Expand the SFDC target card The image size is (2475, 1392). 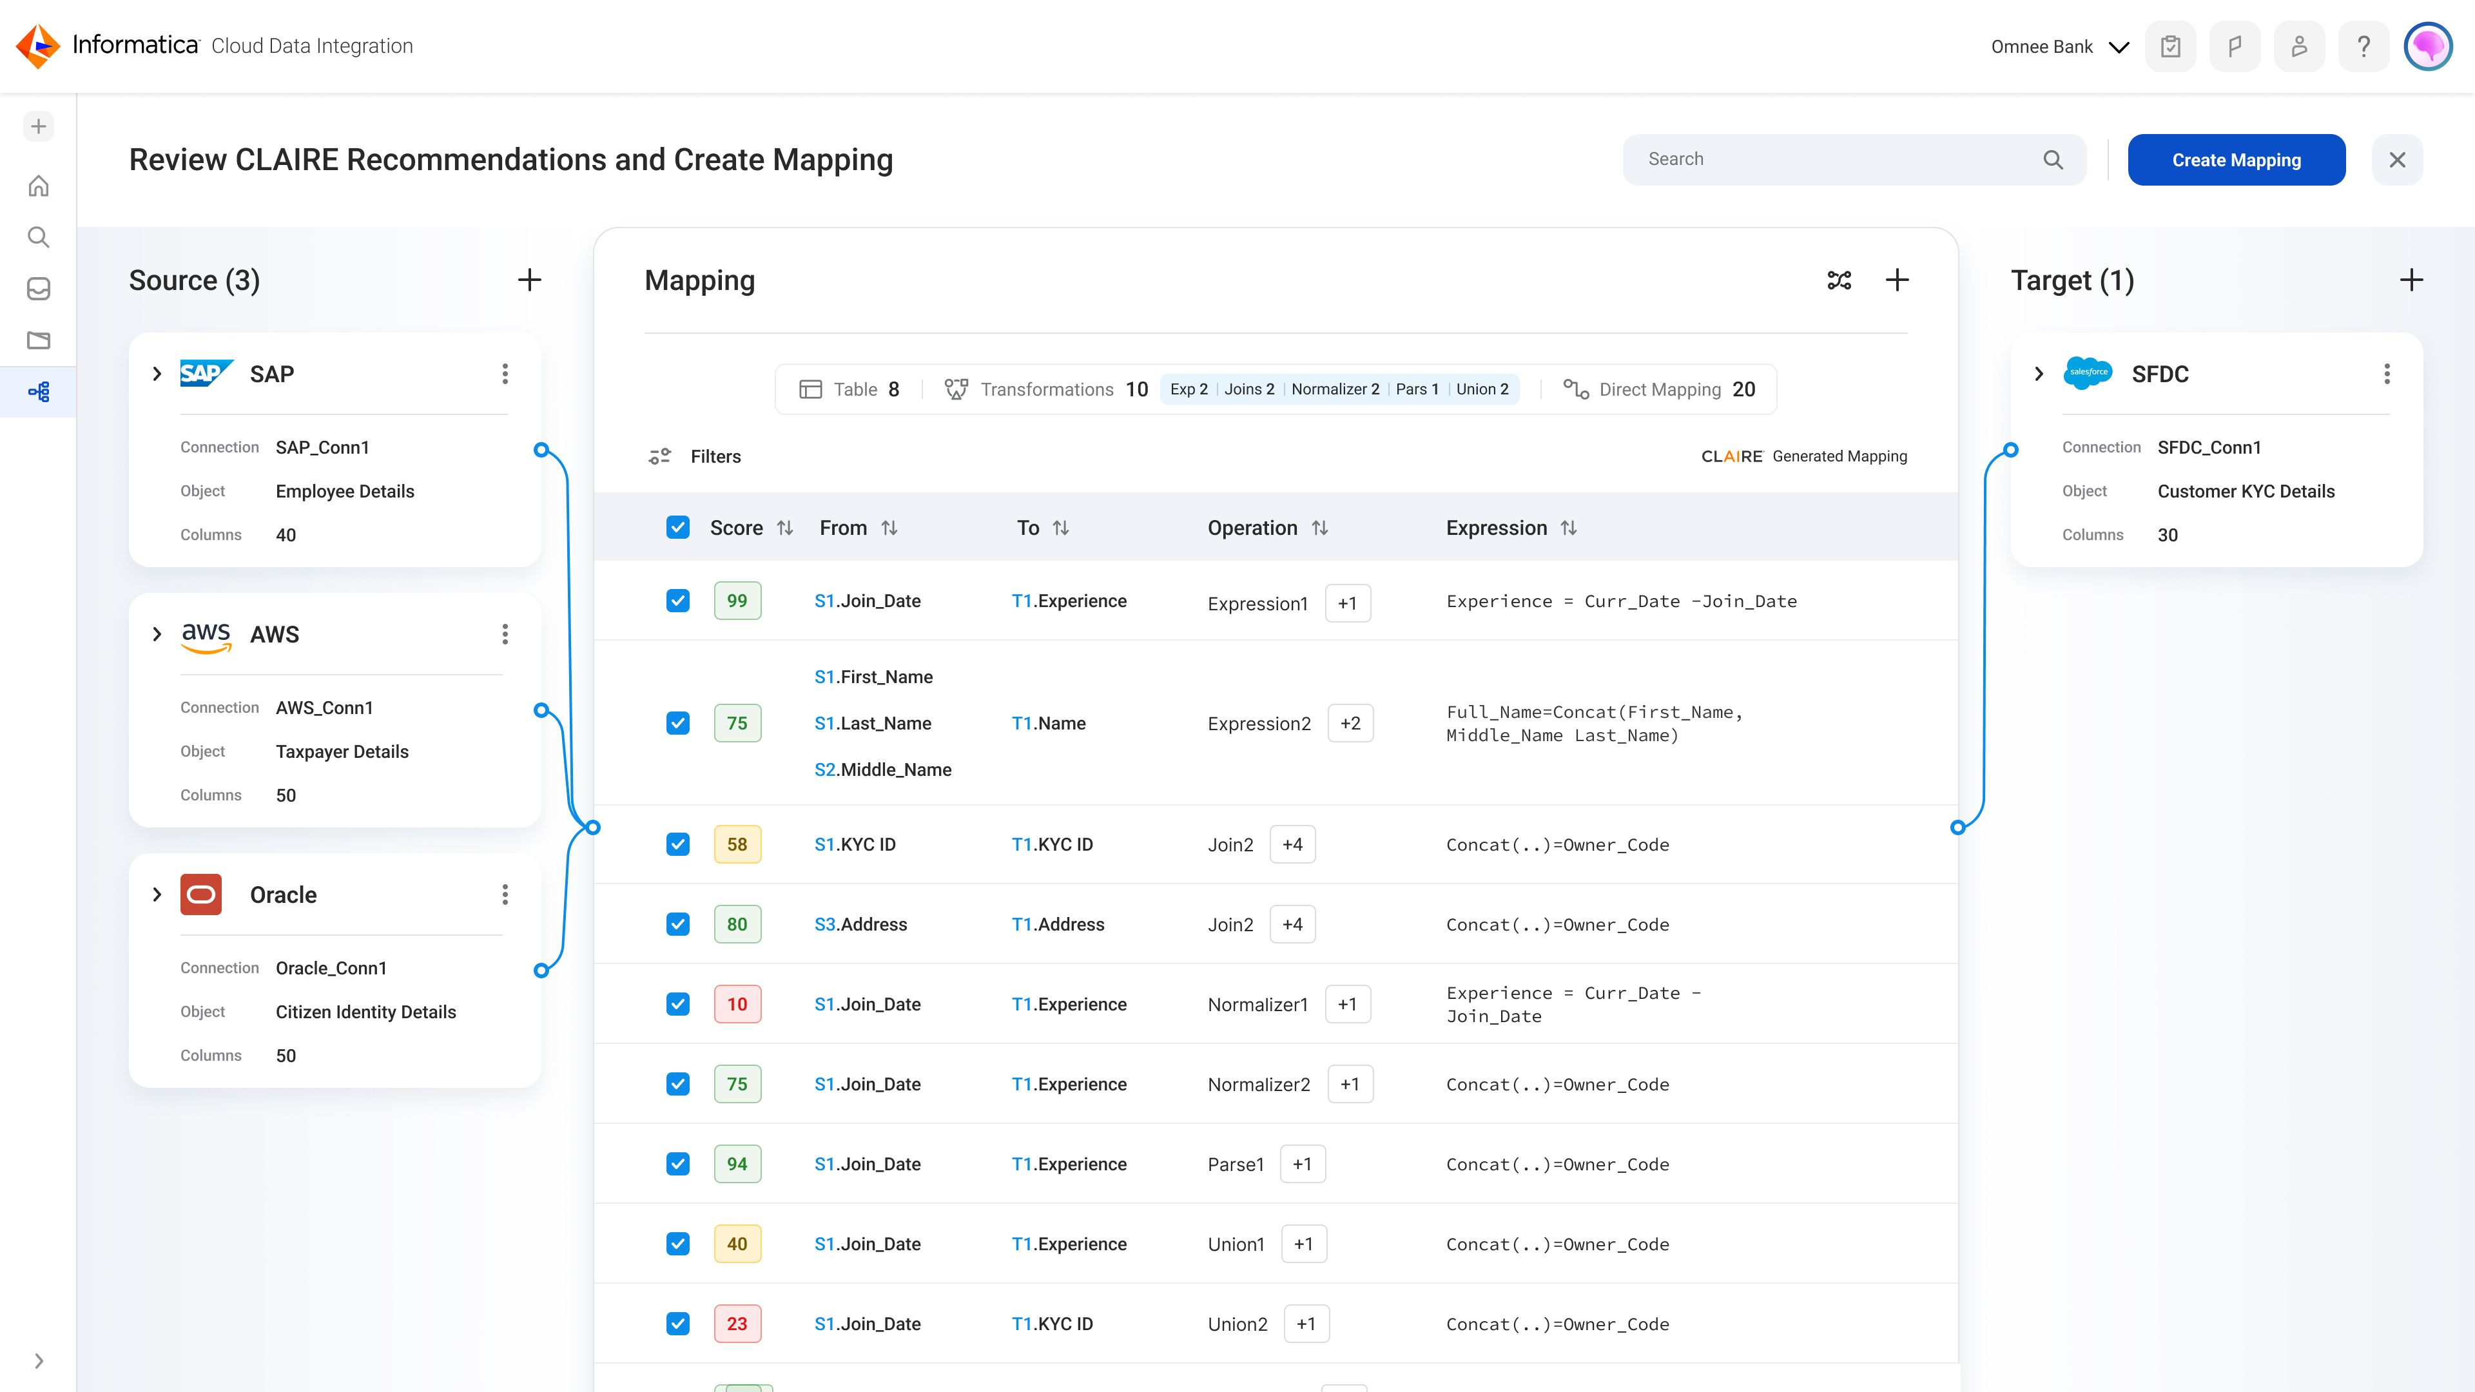pyautogui.click(x=2038, y=374)
